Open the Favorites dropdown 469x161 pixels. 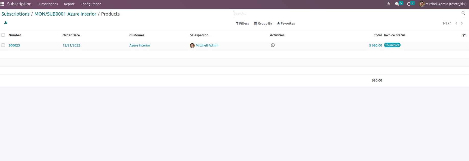[x=286, y=23]
